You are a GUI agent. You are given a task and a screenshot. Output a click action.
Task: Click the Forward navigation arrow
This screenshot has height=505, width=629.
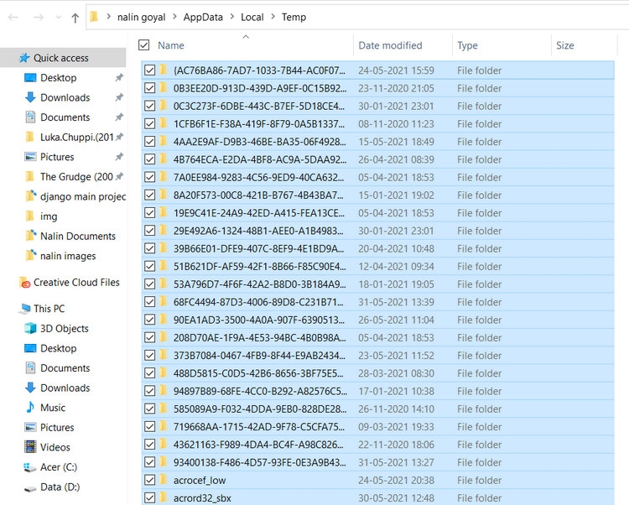click(x=38, y=18)
